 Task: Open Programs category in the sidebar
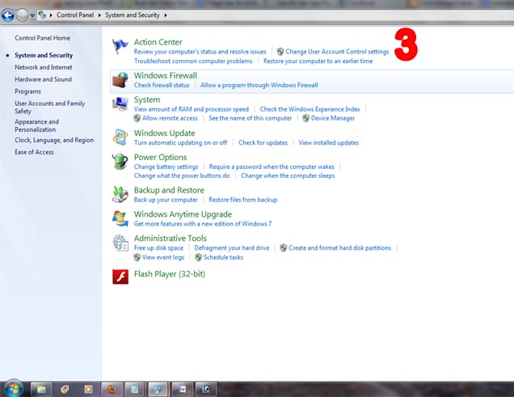point(27,91)
